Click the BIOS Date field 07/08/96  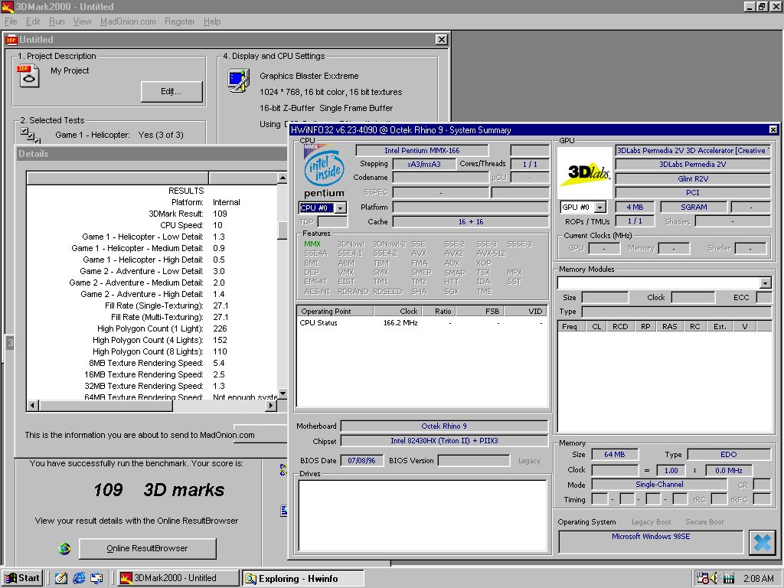[361, 460]
